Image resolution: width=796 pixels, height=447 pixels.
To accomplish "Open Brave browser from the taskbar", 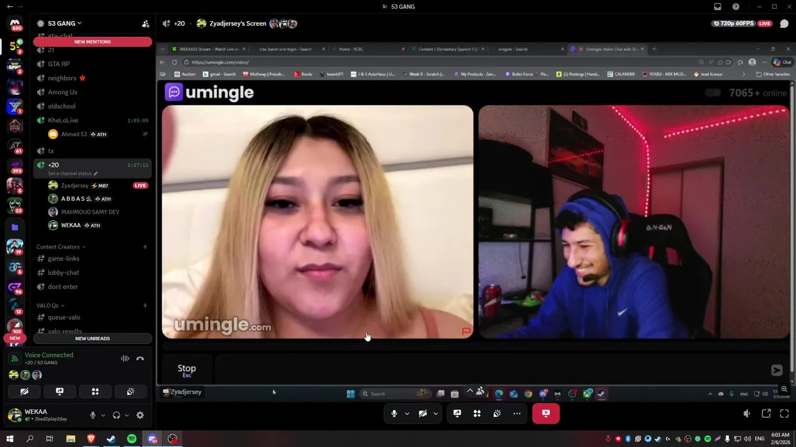I will click(x=91, y=439).
